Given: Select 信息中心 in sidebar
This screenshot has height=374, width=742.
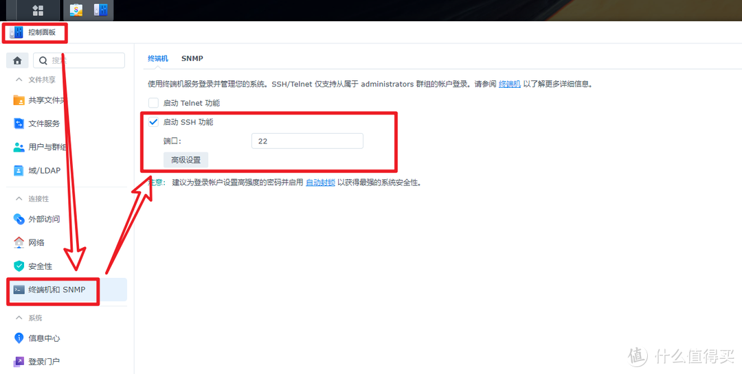Looking at the screenshot, I should coord(44,338).
